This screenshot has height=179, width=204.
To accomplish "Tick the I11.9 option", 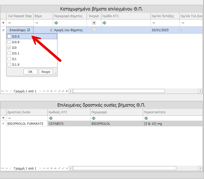I will [x=9, y=64].
